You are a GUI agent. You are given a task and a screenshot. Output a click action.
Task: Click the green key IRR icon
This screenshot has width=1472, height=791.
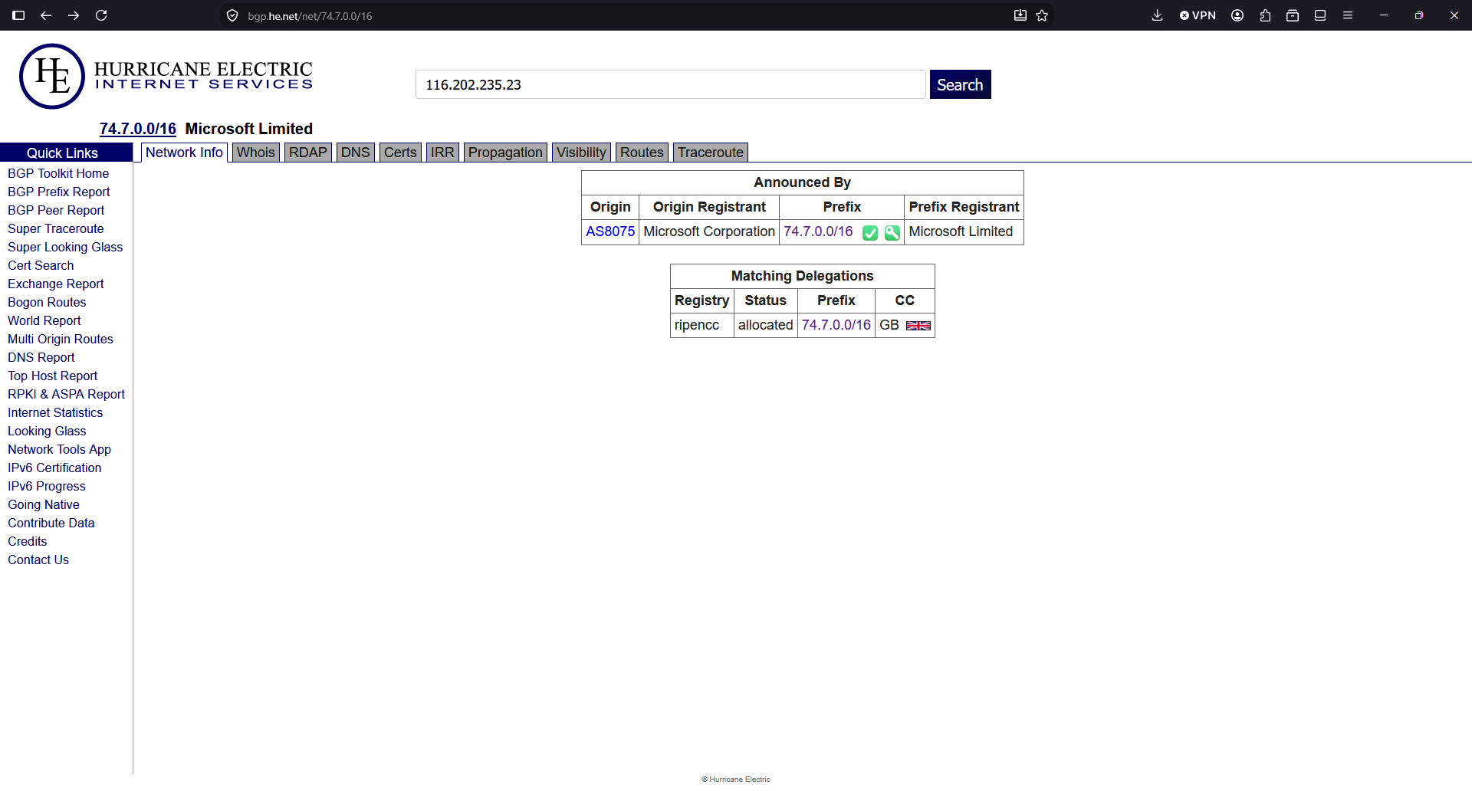(x=892, y=233)
